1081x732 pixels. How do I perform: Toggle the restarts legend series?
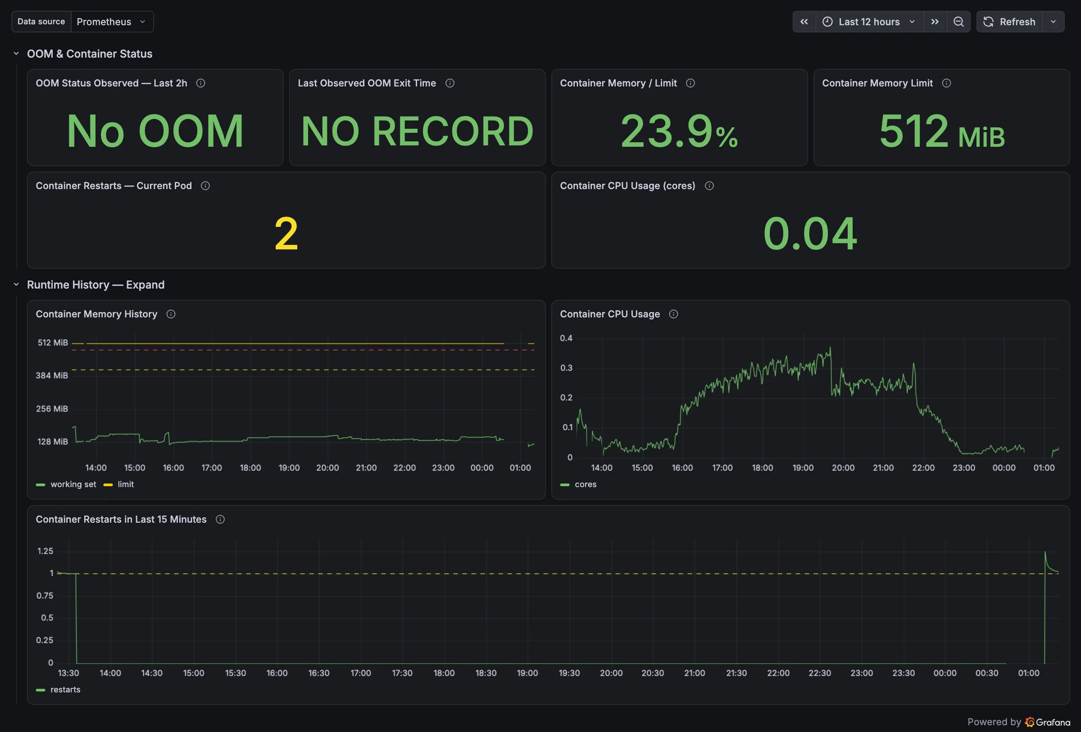[65, 690]
